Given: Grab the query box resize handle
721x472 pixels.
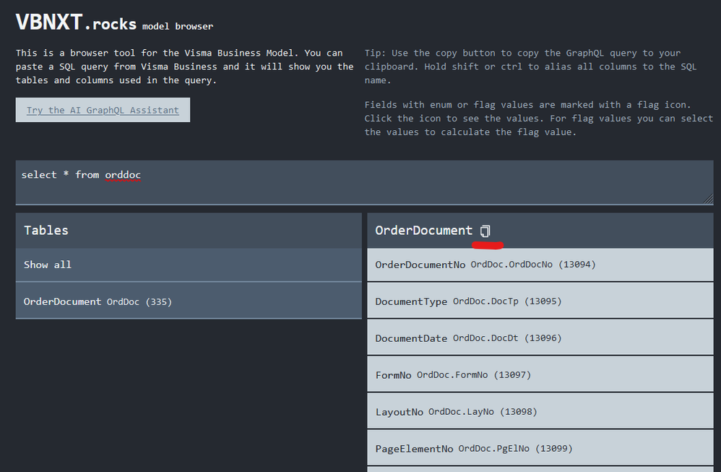Looking at the screenshot, I should coord(709,199).
